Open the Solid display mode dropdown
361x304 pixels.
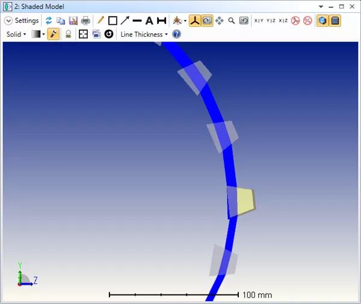click(x=16, y=34)
